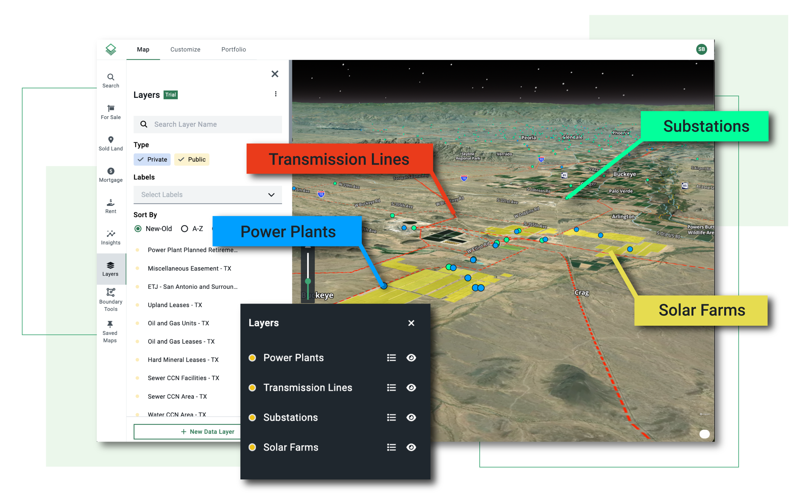Viewport: 807px width, 499px height.
Task: Open Saved Maps pin icon
Action: click(110, 324)
